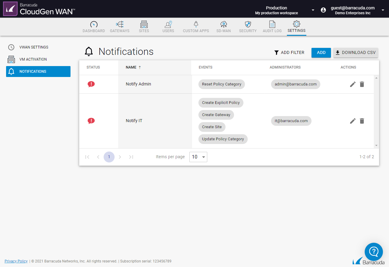Click page number 1 in pagination
Viewport: 389px width, 267px height.
[109, 157]
